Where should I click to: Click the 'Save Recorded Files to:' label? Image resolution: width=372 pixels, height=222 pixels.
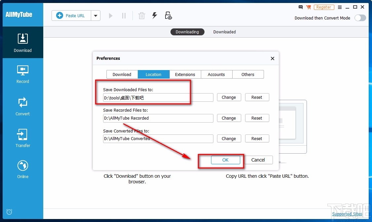[126, 110]
